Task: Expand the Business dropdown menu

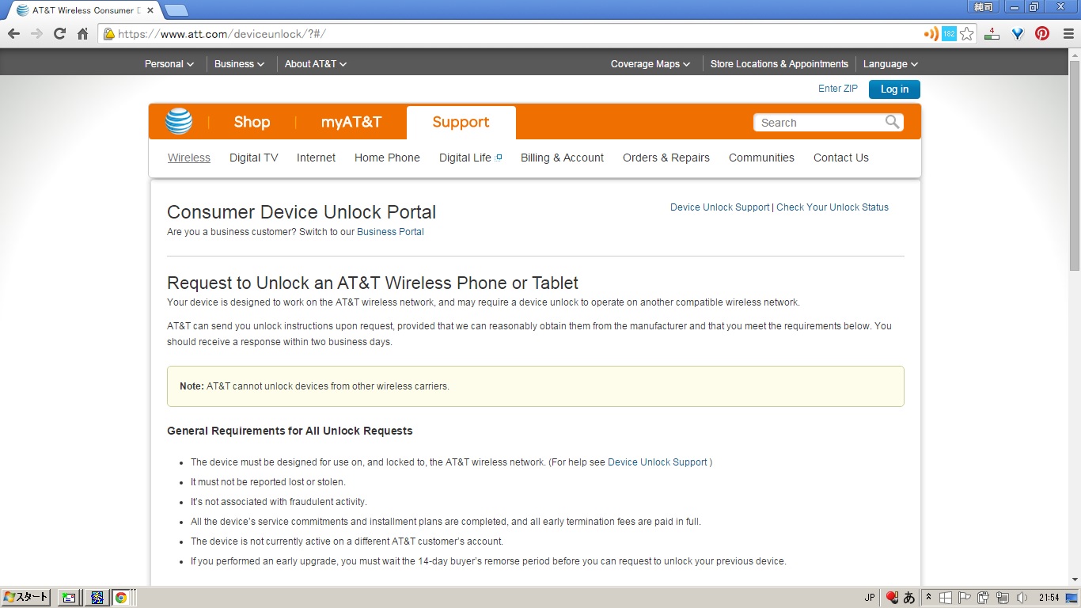Action: pos(239,64)
